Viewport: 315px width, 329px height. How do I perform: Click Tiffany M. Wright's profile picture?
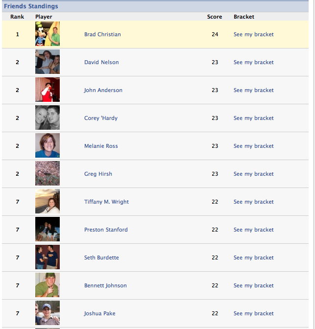[48, 202]
